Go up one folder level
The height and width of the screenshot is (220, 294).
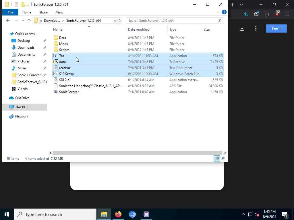tap(29, 21)
